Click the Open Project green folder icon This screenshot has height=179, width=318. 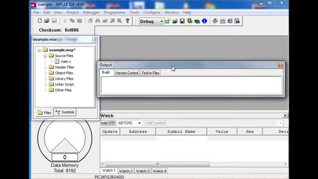click(x=175, y=21)
